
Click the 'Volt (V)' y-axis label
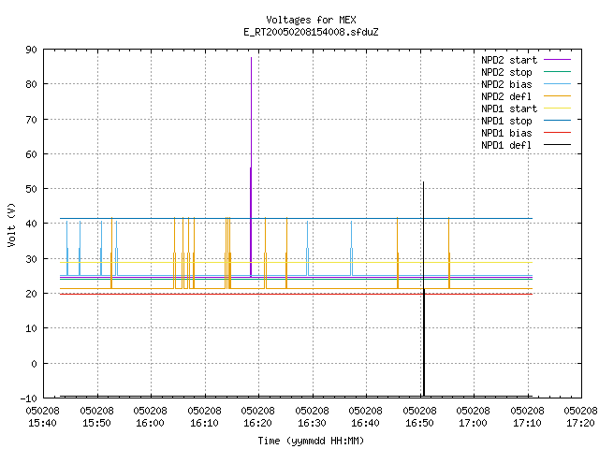tap(11, 224)
